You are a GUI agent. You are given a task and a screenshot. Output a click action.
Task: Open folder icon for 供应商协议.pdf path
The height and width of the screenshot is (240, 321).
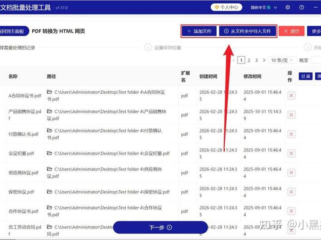49,169
